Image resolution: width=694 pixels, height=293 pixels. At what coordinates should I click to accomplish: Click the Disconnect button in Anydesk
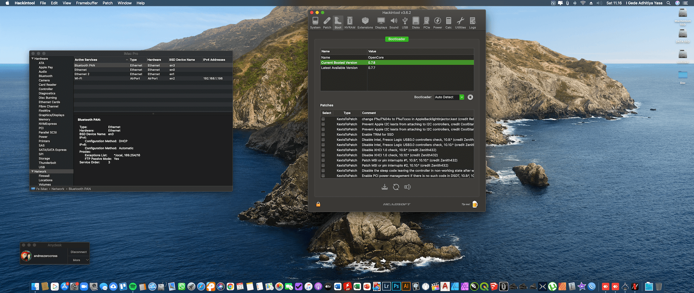78,252
